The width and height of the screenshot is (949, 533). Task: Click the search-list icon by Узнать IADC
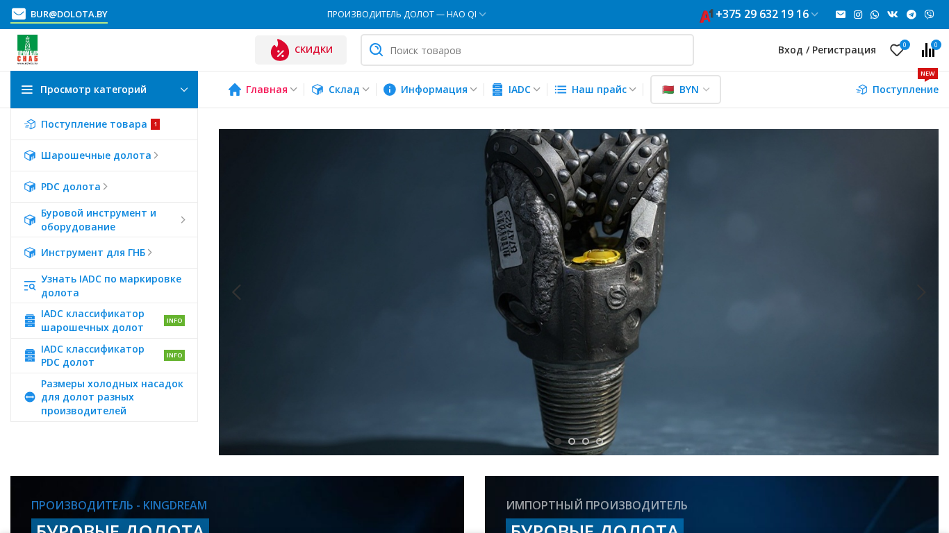tap(30, 286)
